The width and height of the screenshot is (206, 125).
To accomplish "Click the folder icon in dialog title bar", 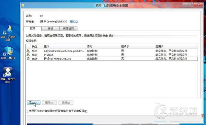I will [23, 5].
